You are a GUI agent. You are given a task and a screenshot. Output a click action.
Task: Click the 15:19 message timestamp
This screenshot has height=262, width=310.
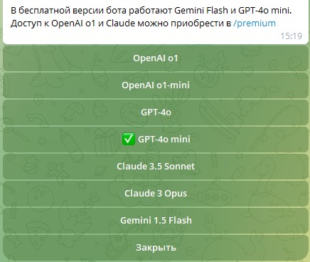click(x=292, y=36)
